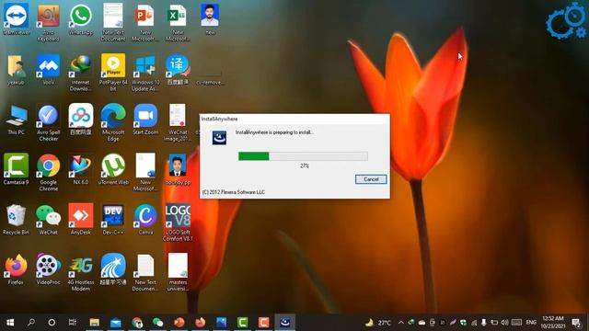The width and height of the screenshot is (589, 331).
Task: Show hidden system tray icons chevron
Action: 401,323
